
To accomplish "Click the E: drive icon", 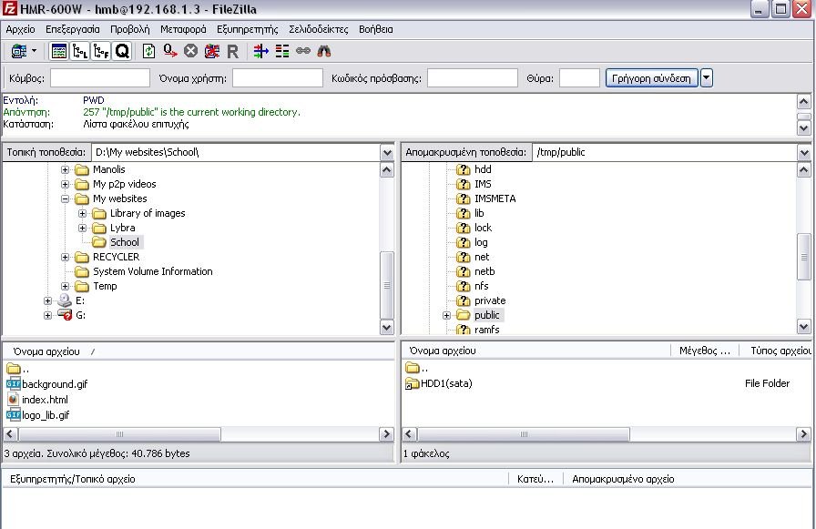I will 65,300.
